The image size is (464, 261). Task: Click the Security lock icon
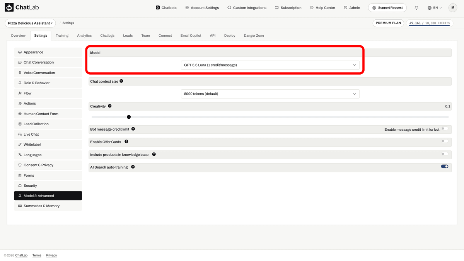20,186
